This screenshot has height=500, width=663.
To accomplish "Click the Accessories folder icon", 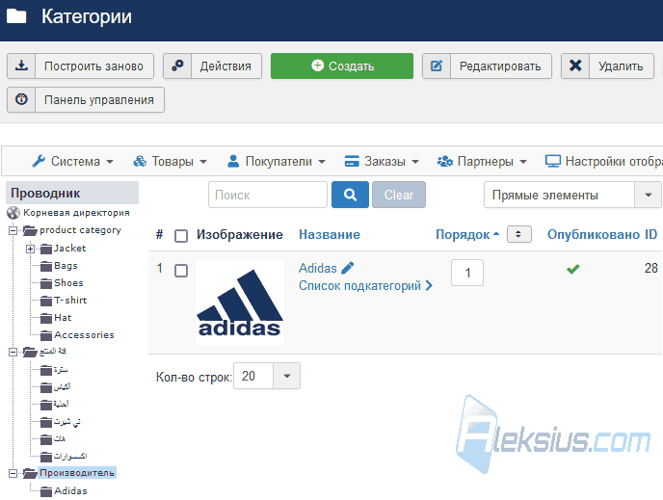I will coord(46,335).
